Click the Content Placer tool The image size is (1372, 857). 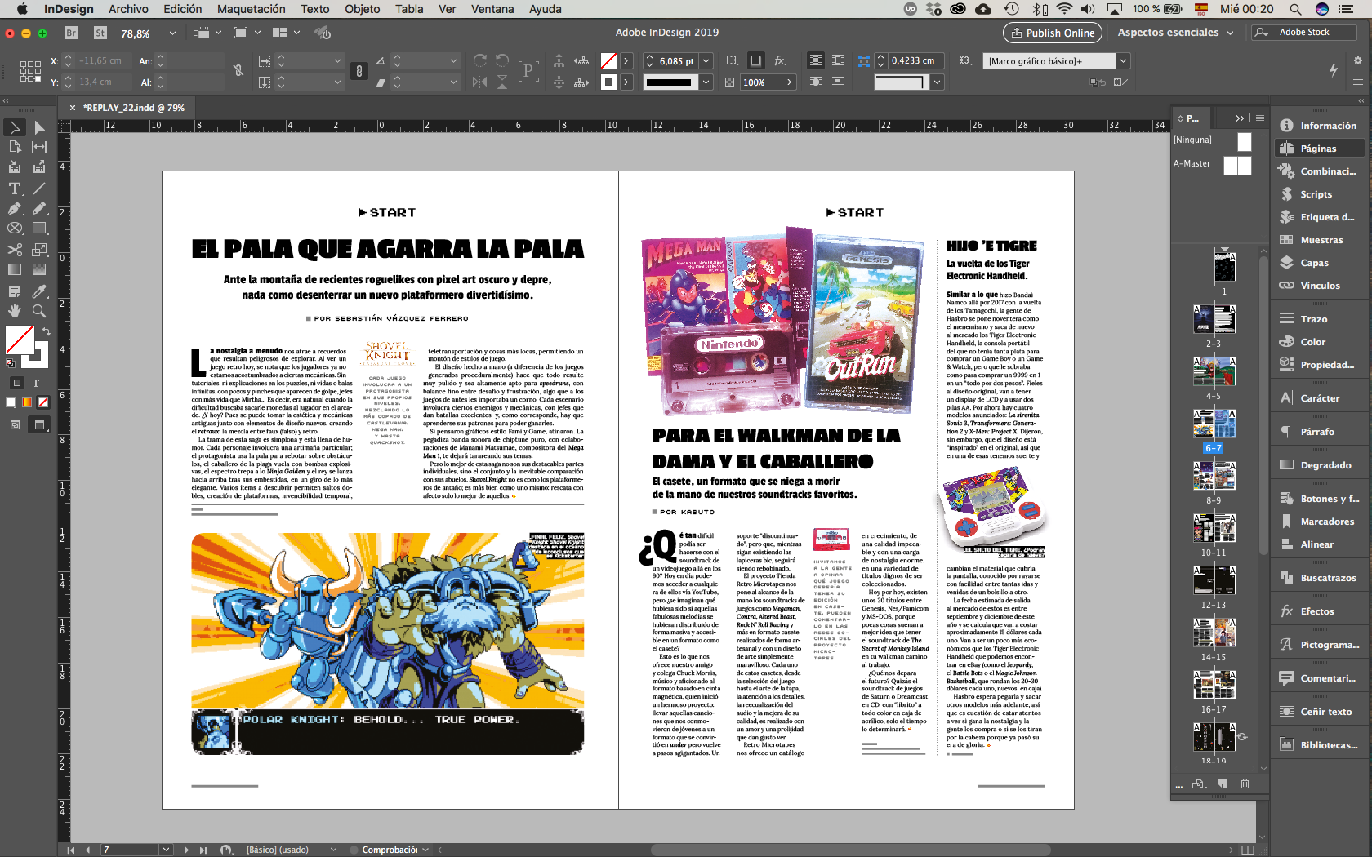tap(39, 167)
